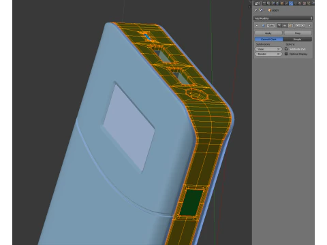Image resolution: width=327 pixels, height=245 pixels.
Task: Switch to the Material properties tab
Action: click(300, 3)
